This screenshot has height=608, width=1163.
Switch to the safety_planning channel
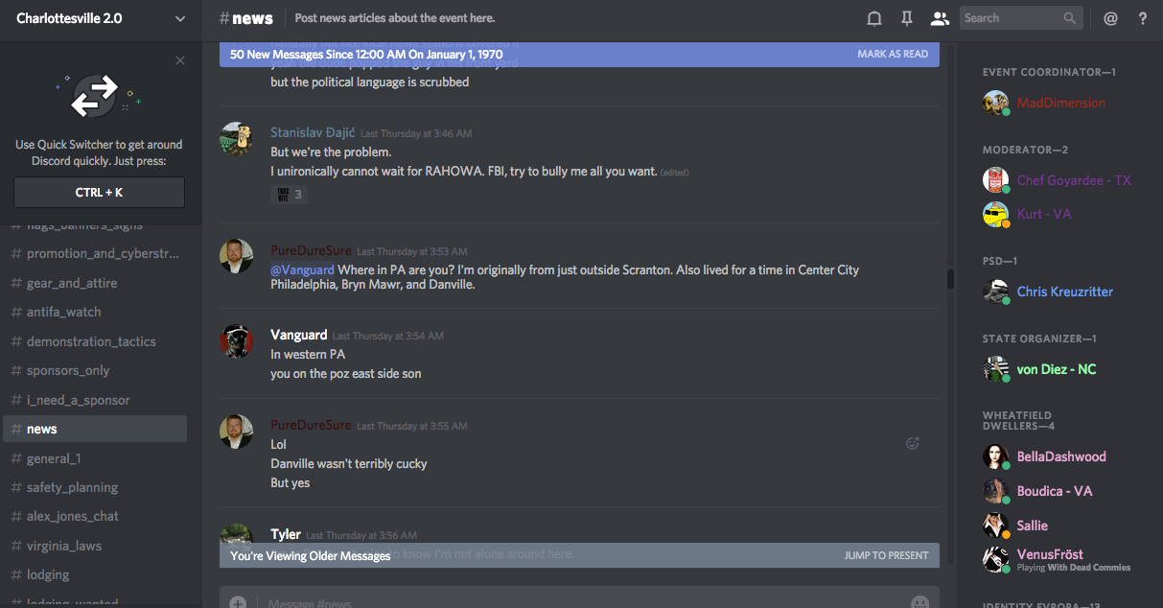pos(72,487)
